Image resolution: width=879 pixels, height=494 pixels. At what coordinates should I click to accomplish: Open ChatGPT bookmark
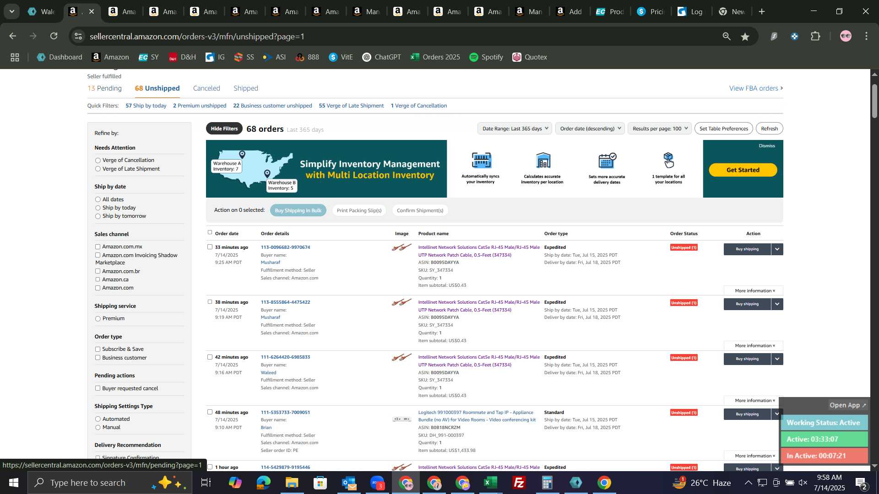[x=381, y=57]
